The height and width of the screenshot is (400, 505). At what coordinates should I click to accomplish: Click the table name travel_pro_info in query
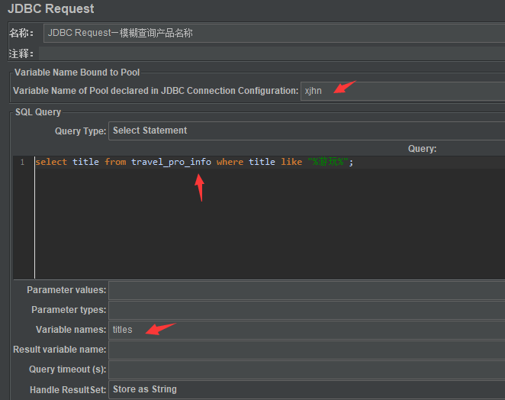(x=171, y=162)
